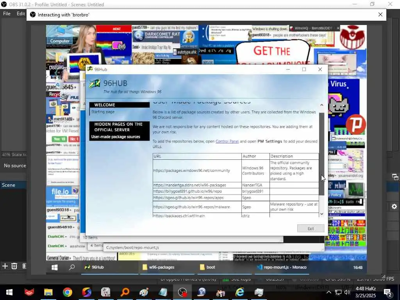The image size is (400, 300).
Task: Click the OBS dock pop-out icon on right
Action: click(395, 177)
